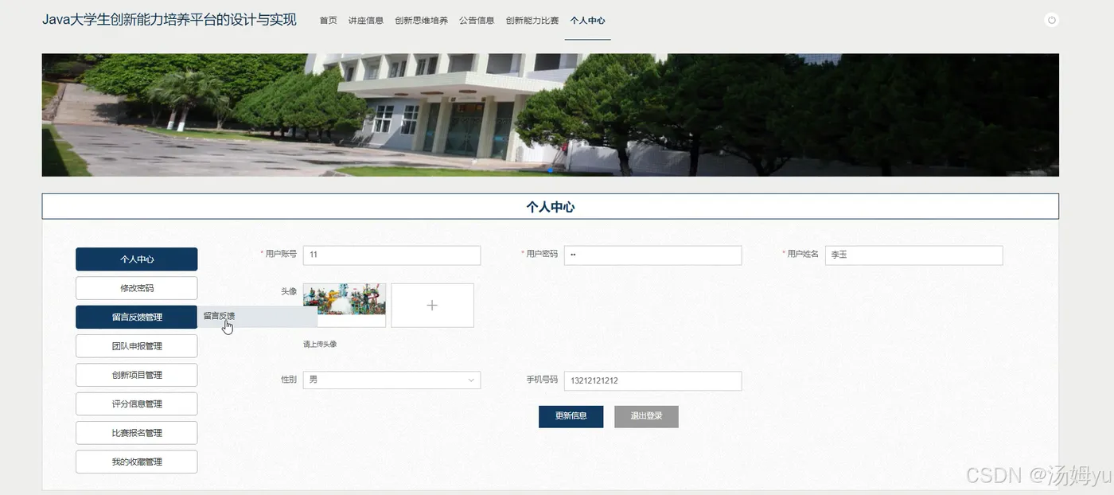Open 创新项目管理 in the sidebar

tap(137, 375)
